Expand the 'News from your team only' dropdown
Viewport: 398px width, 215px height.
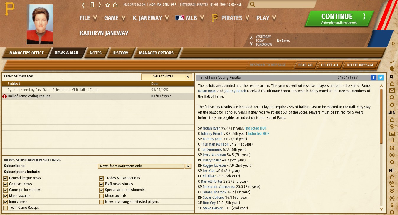(188, 166)
